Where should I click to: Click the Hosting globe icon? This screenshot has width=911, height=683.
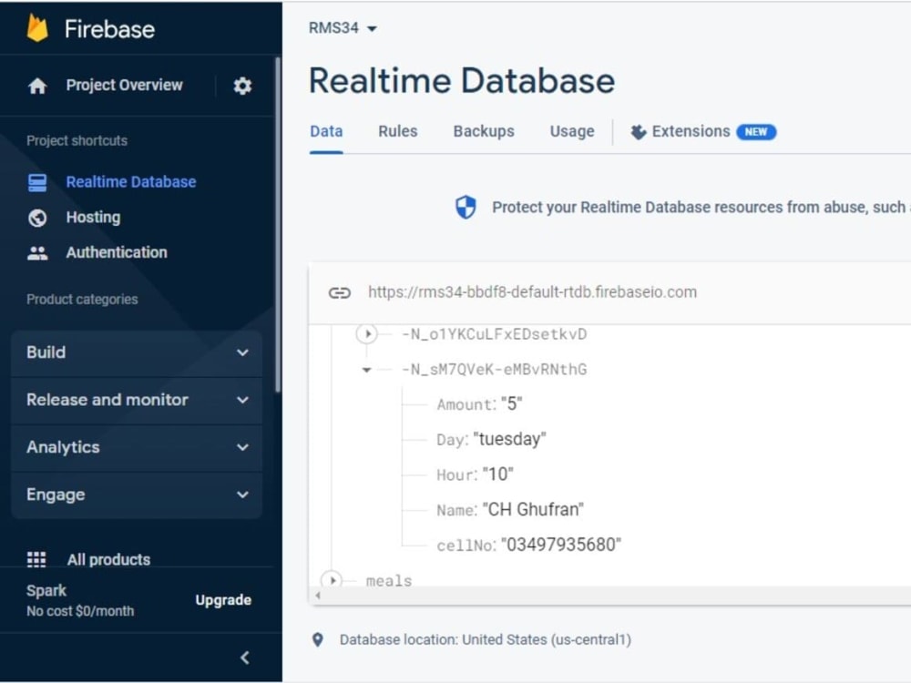37,218
